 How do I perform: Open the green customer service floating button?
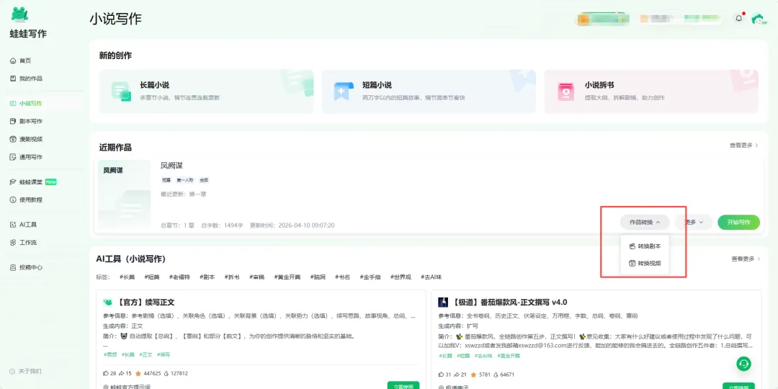pos(743,364)
